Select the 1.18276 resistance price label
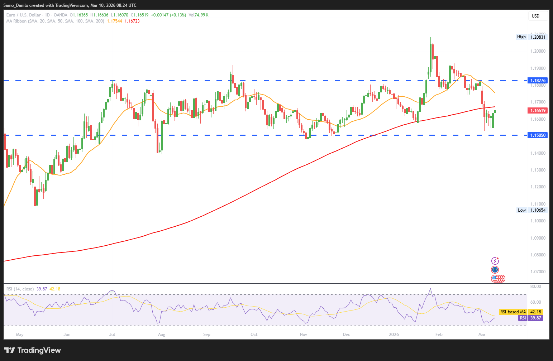This screenshot has height=361, width=553. click(538, 81)
